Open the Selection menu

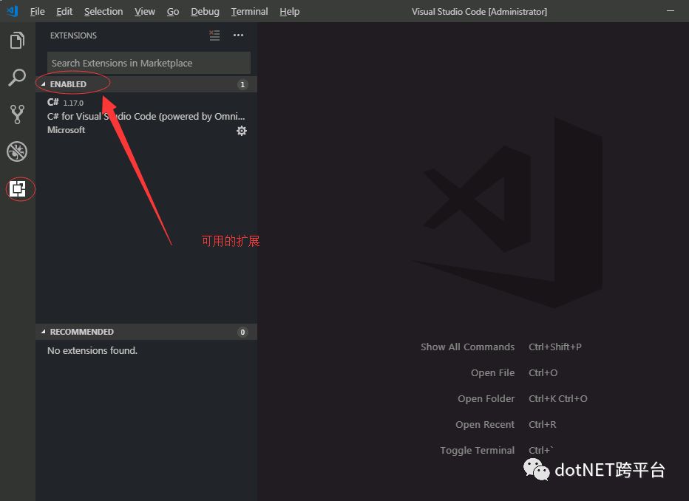pos(103,11)
